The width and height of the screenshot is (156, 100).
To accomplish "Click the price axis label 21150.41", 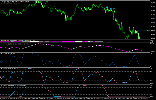I will click(x=153, y=23).
